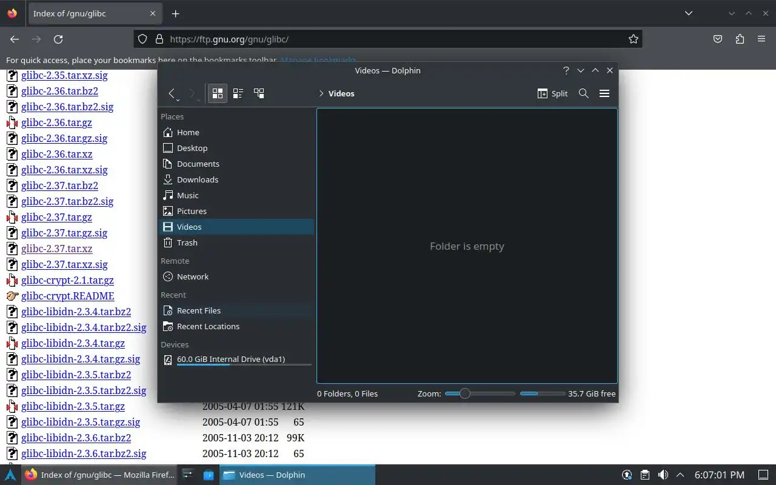Open Trash in Places panel
Viewport: 776px width, 485px height.
pyautogui.click(x=236, y=242)
